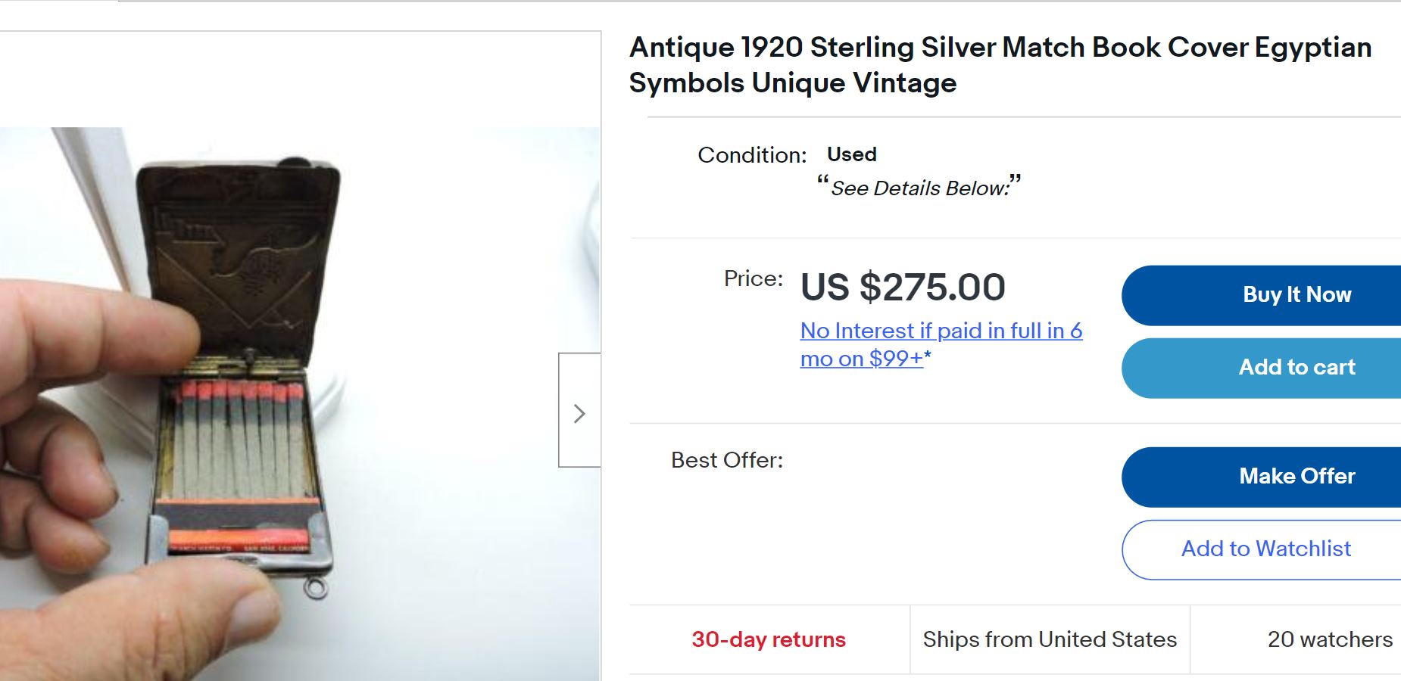Click the Condition label

(x=752, y=155)
